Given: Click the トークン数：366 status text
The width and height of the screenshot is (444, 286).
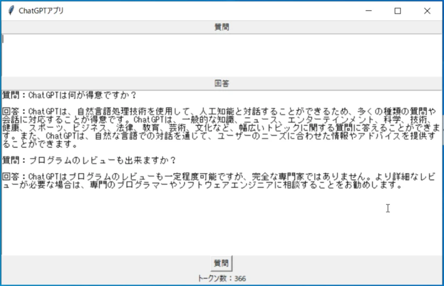Looking at the screenshot, I should point(222,278).
